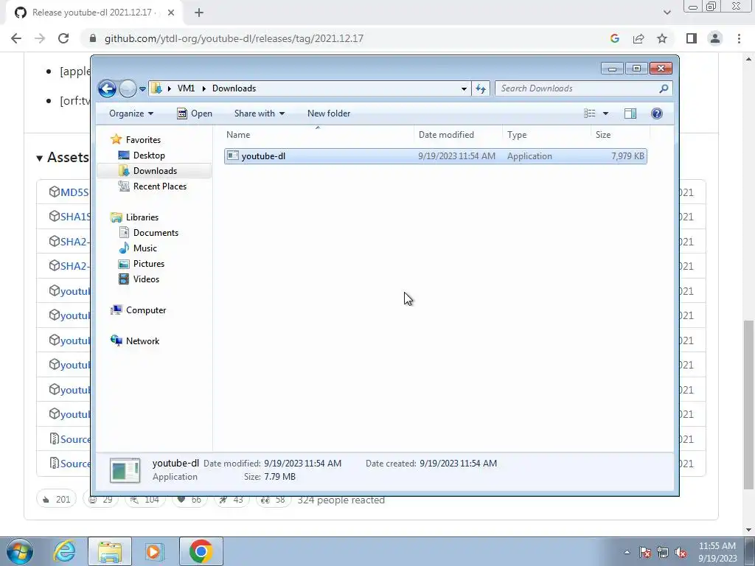This screenshot has width=755, height=566.
Task: Click the Chrome address bar URL
Action: click(234, 38)
